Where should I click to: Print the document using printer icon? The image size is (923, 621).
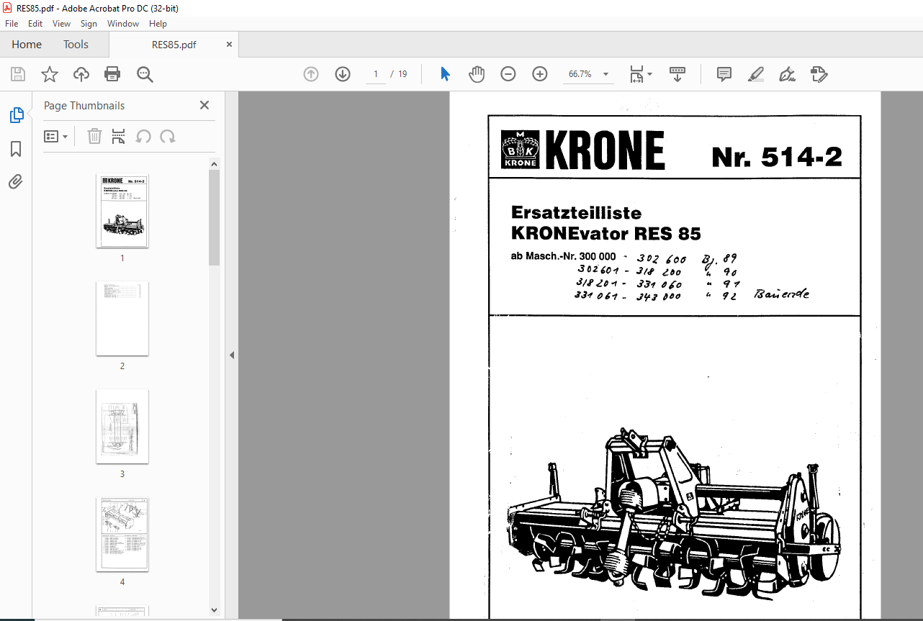click(112, 74)
